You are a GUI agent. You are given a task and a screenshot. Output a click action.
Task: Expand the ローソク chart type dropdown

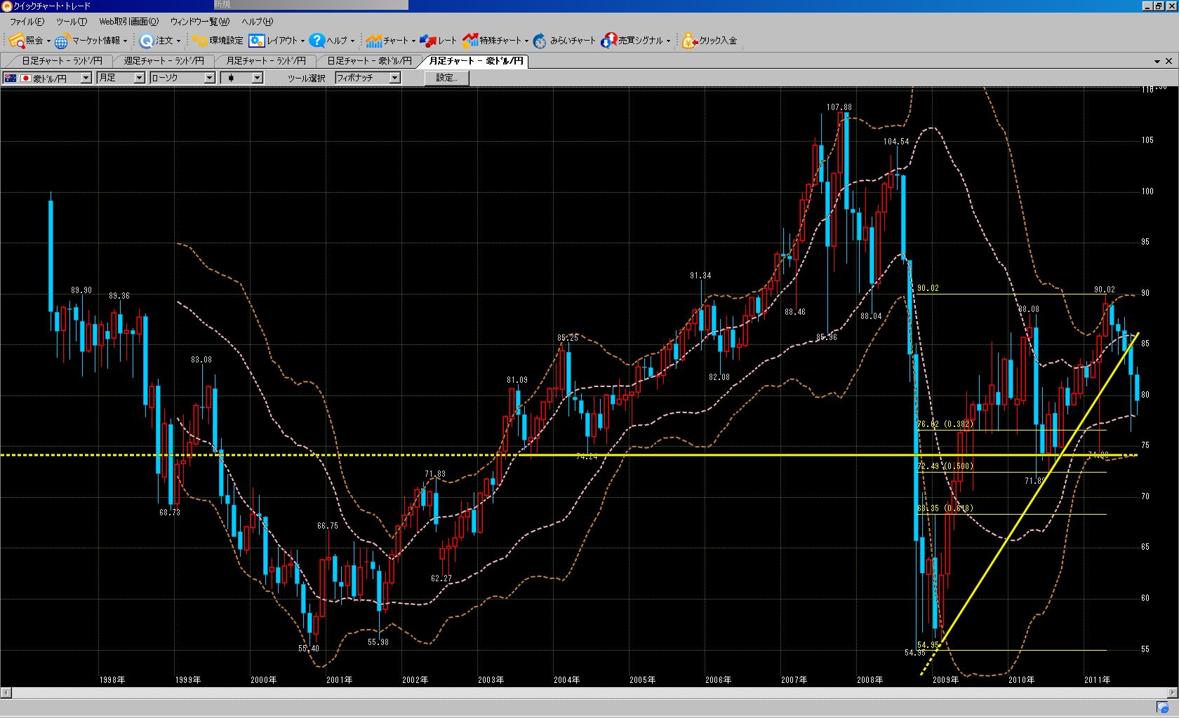[x=209, y=78]
